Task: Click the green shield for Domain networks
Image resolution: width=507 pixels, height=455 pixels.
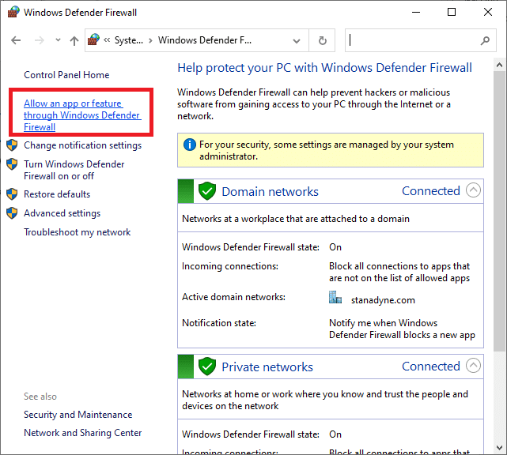Action: (207, 191)
